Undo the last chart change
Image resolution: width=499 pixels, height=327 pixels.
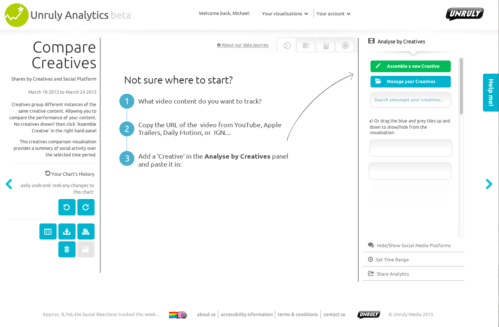click(67, 207)
